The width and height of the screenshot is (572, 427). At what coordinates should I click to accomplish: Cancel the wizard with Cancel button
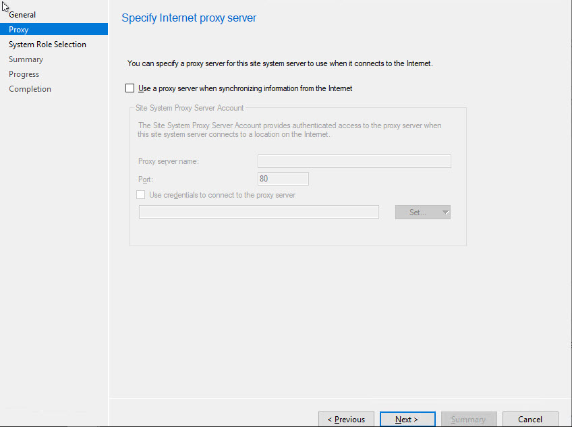[530, 419]
